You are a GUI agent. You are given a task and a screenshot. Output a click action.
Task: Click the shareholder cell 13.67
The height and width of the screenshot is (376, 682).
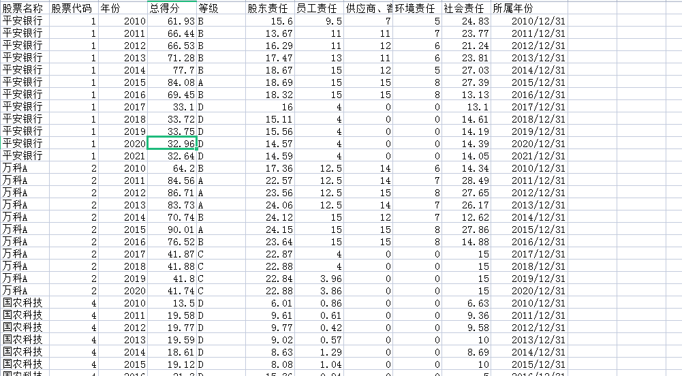(x=270, y=33)
